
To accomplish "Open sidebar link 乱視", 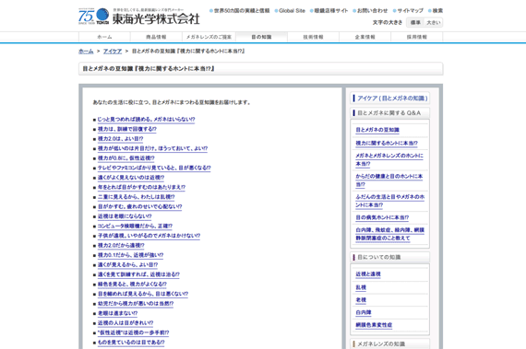I will [361, 288].
